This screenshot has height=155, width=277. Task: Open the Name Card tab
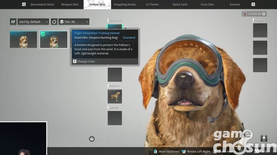(180, 4)
